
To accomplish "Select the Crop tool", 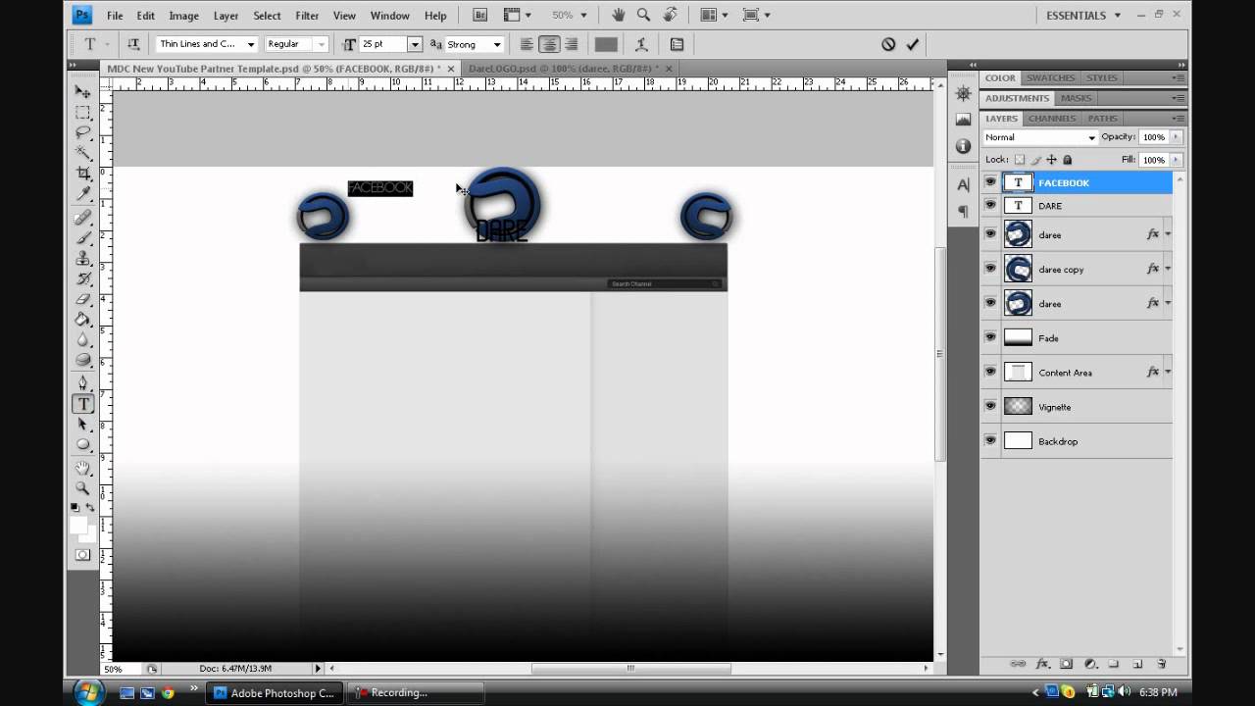I will (83, 174).
